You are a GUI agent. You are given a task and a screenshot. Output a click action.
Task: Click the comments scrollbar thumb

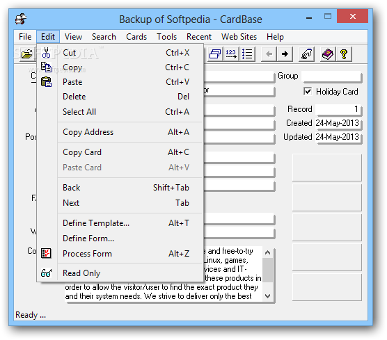point(267,270)
